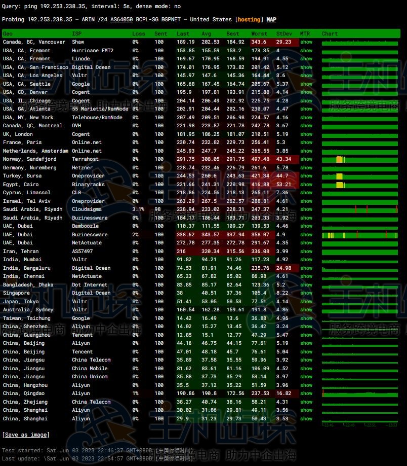Show MTR for Singapore Digital Ocean row
This screenshot has width=407, height=466.
point(306,293)
